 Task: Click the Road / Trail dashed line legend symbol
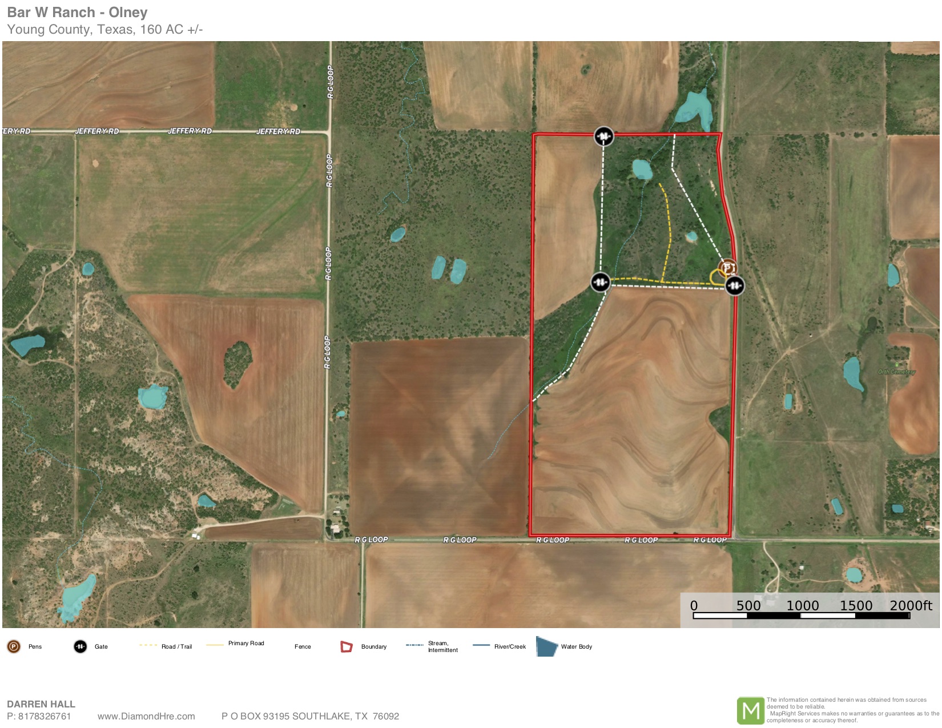point(148,645)
